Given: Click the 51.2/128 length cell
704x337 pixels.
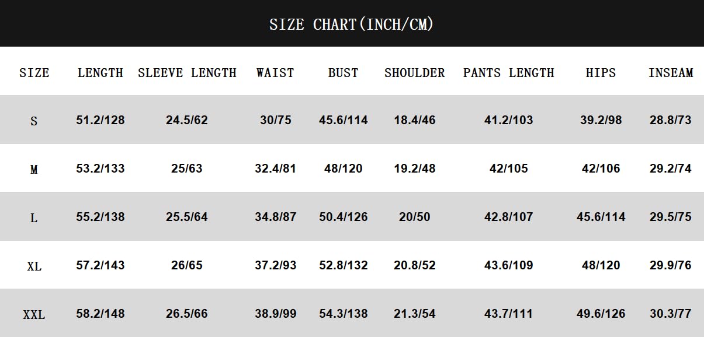Looking at the screenshot, I should [100, 120].
